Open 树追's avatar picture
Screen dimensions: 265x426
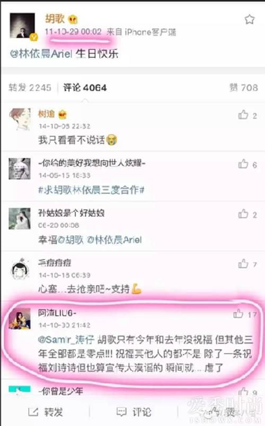coord(20,120)
